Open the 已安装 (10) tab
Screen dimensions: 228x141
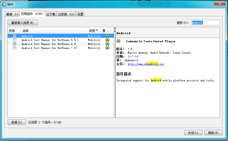(66, 14)
